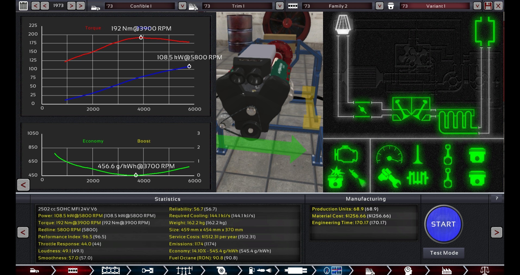Open the calendar icon in top bar
Image resolution: width=520 pixels, height=275 pixels.
[23, 6]
